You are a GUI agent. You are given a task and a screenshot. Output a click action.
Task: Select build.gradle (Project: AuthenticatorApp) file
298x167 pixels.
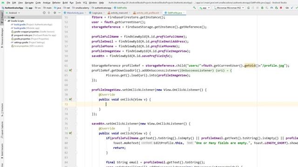click(x=32, y=25)
